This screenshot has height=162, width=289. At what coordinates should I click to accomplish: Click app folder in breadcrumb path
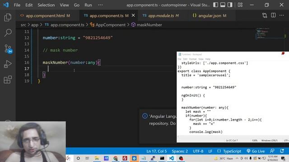pyautogui.click(x=35, y=25)
